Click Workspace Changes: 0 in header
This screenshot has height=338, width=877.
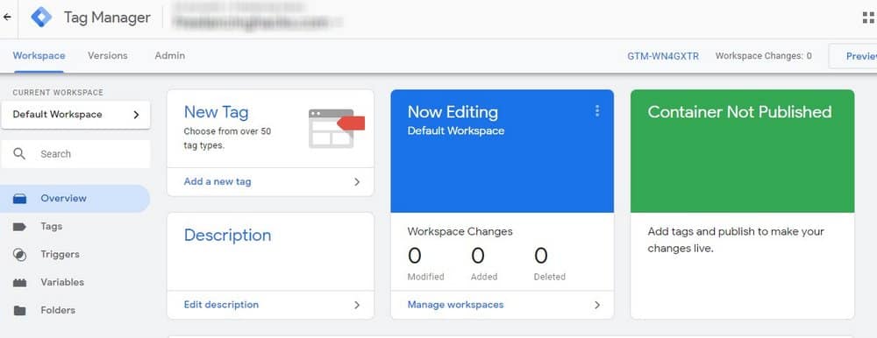(x=764, y=56)
